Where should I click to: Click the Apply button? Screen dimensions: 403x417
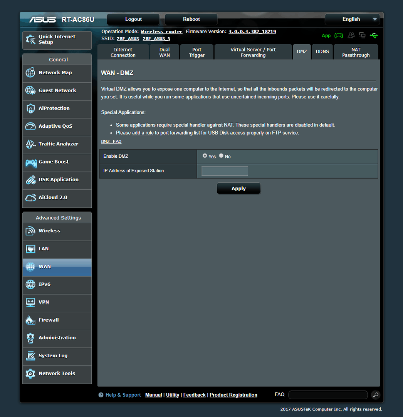click(x=238, y=188)
